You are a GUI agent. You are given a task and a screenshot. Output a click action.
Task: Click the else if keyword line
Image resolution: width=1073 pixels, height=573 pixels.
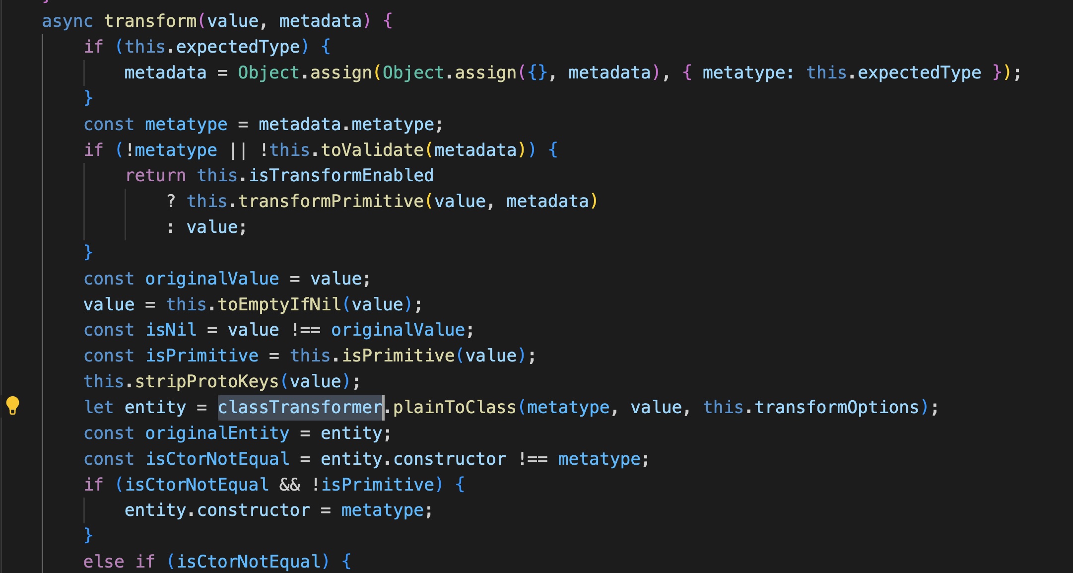(119, 562)
